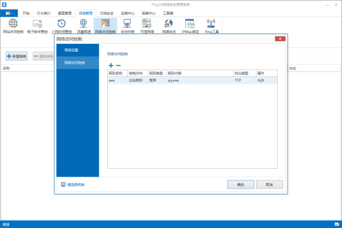342x228 pixels.
Task: Open the IPMac绑定 tool
Action: pos(190,25)
